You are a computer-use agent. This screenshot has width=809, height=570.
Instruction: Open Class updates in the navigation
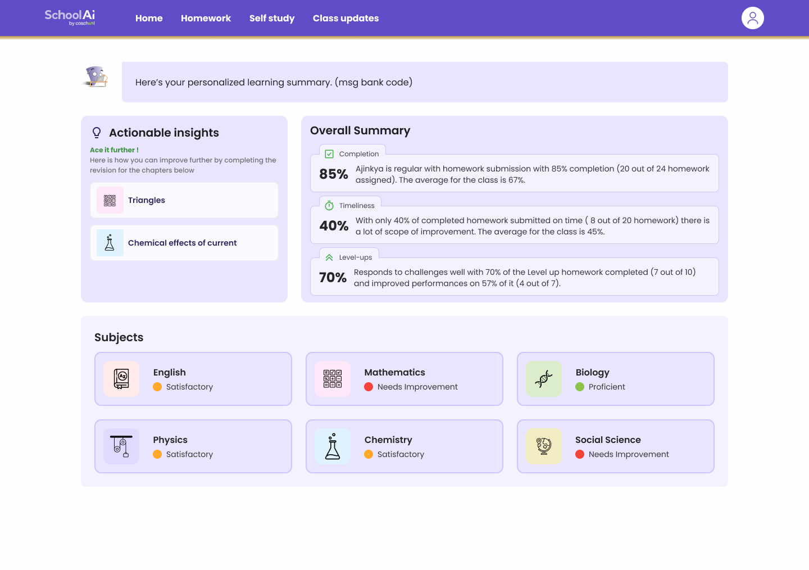tap(346, 18)
